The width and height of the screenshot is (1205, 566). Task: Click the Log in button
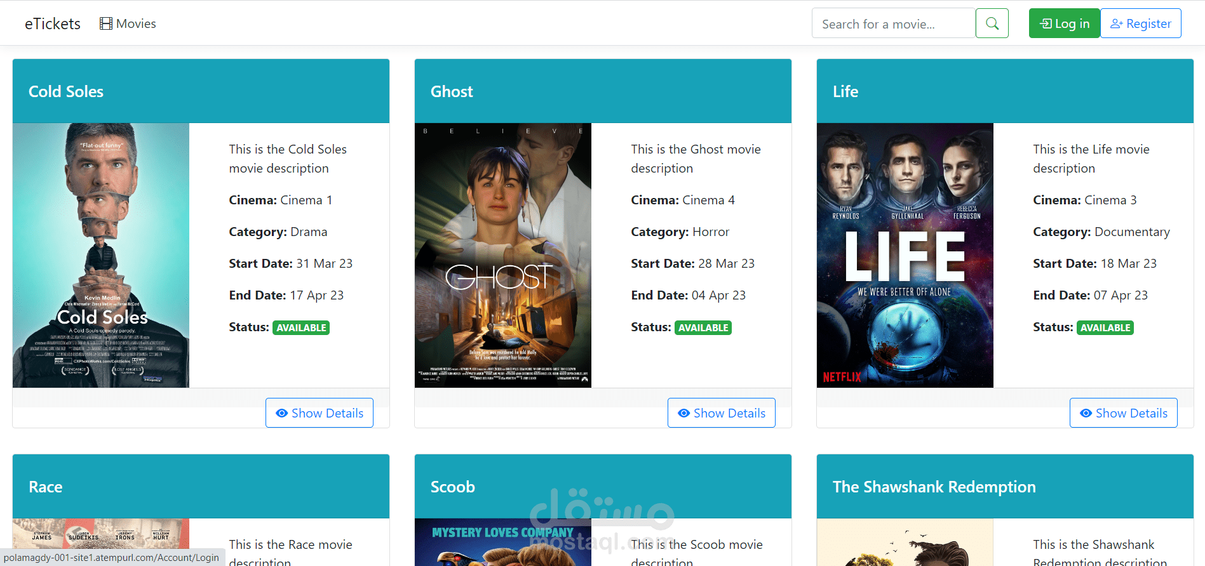pyautogui.click(x=1064, y=23)
